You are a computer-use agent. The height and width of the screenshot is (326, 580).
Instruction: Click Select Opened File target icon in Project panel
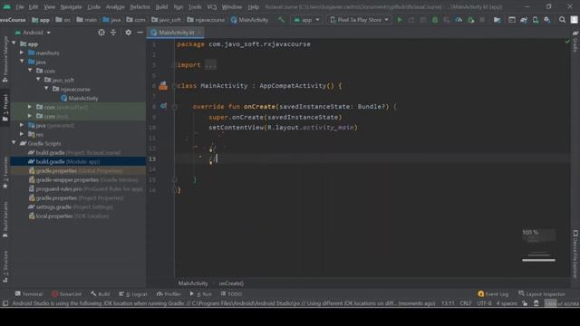coord(101,33)
